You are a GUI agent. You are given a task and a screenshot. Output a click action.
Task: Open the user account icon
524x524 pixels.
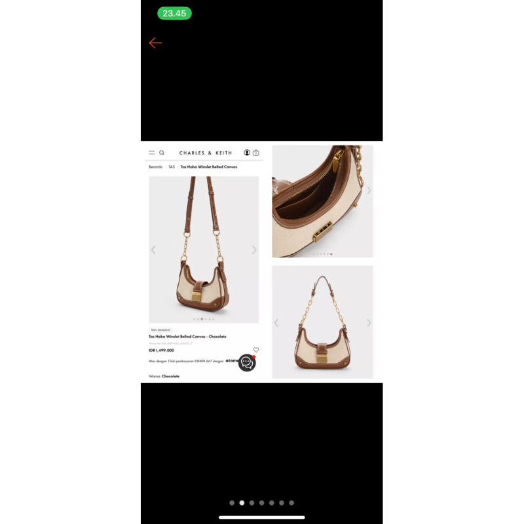click(247, 153)
